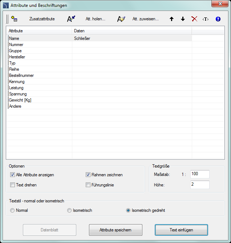
Task: Select the Att. holen... toolbar text
Action: click(95, 19)
